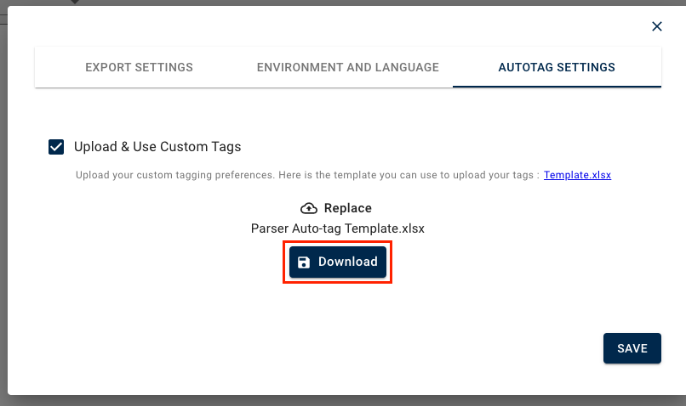This screenshot has width=686, height=406.
Task: Open the Template.xlsx link
Action: click(578, 175)
